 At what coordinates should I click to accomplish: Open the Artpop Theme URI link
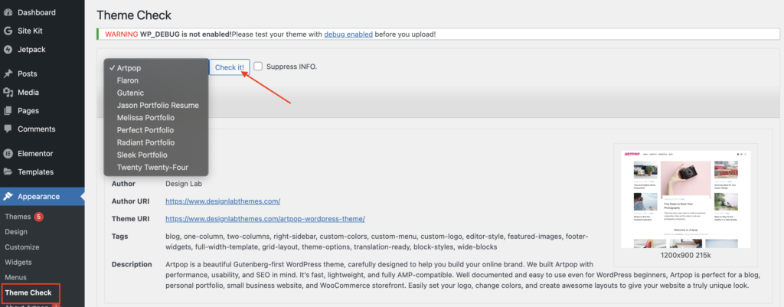265,219
